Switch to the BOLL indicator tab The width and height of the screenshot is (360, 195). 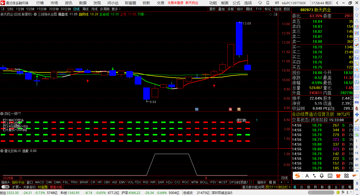click(x=204, y=182)
